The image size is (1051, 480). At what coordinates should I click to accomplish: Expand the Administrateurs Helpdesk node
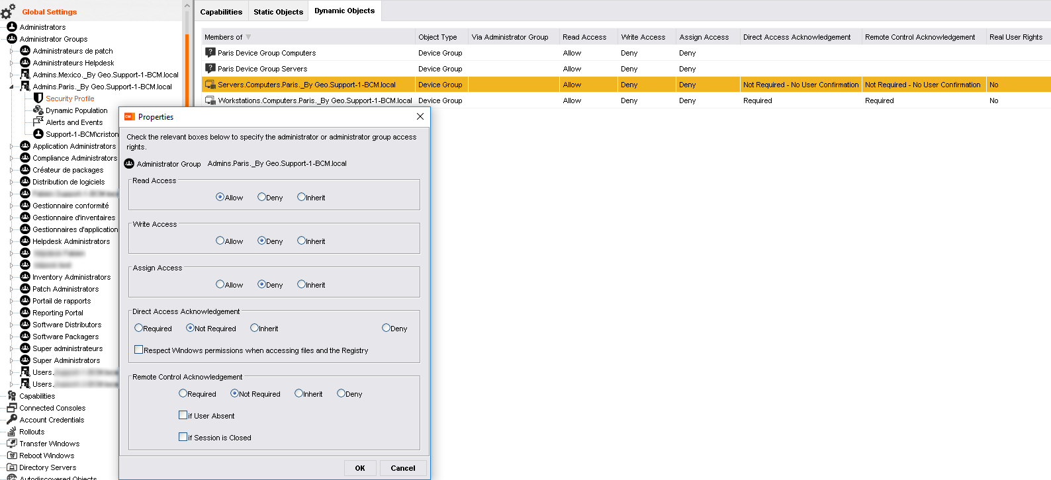coord(11,63)
